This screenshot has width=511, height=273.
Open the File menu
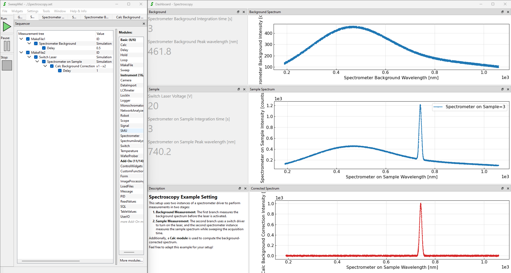(5, 11)
